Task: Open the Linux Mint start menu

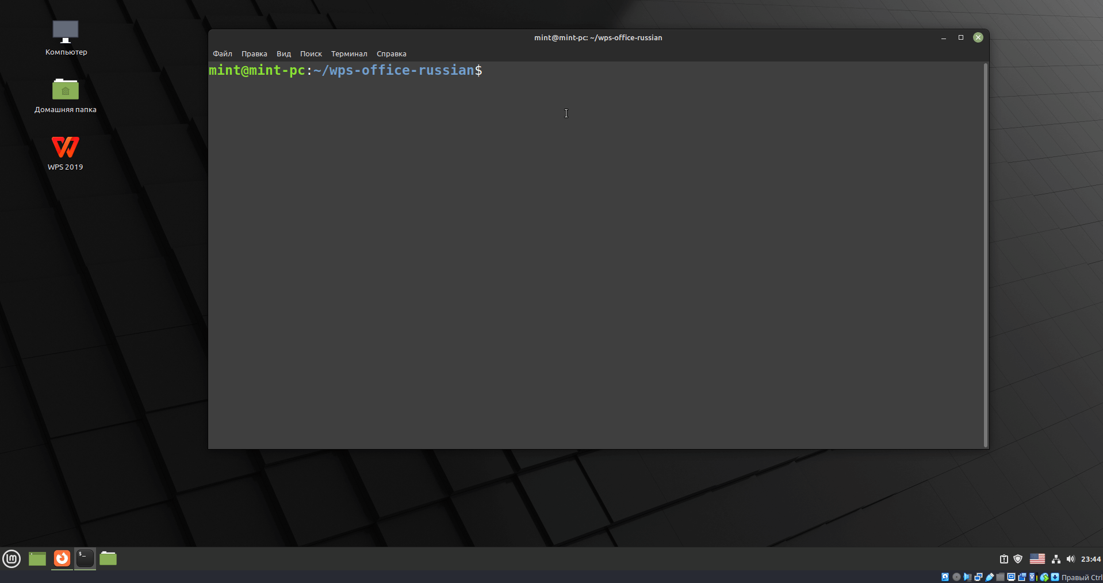Action: (12, 558)
